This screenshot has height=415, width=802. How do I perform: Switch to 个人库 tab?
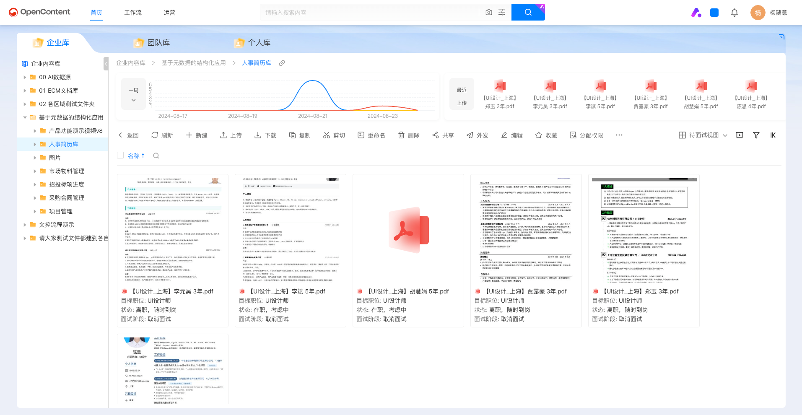tap(252, 43)
